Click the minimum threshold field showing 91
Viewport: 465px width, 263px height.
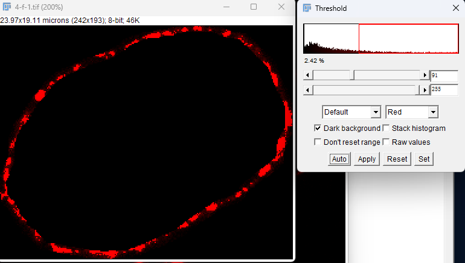444,75
